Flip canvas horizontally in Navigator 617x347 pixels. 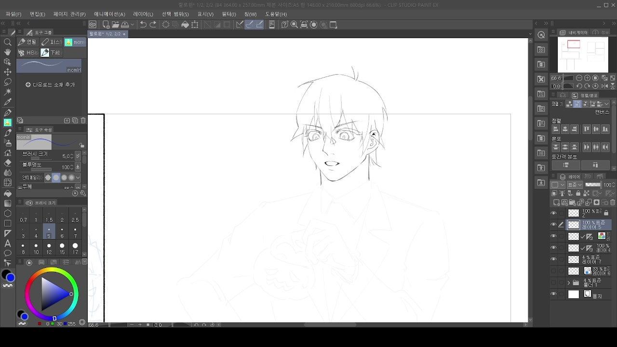pos(604,86)
